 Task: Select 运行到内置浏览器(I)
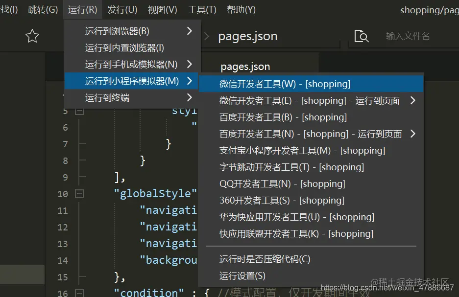[131, 47]
